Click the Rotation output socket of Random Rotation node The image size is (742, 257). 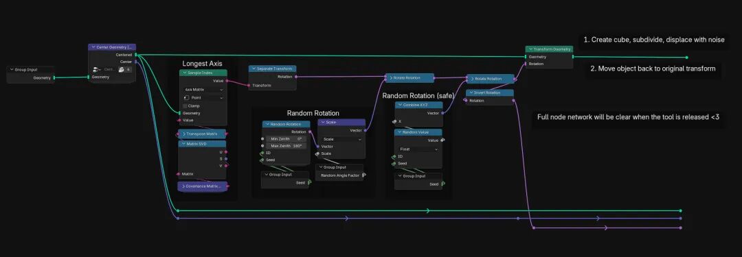[310, 132]
